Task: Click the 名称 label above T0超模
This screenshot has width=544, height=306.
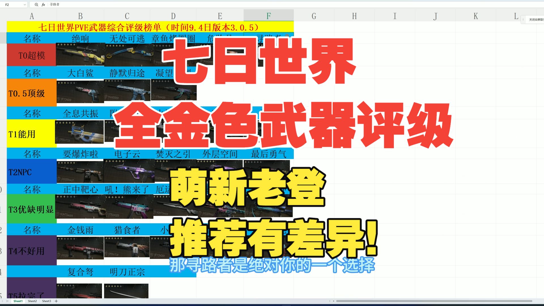Action: [x=32, y=38]
